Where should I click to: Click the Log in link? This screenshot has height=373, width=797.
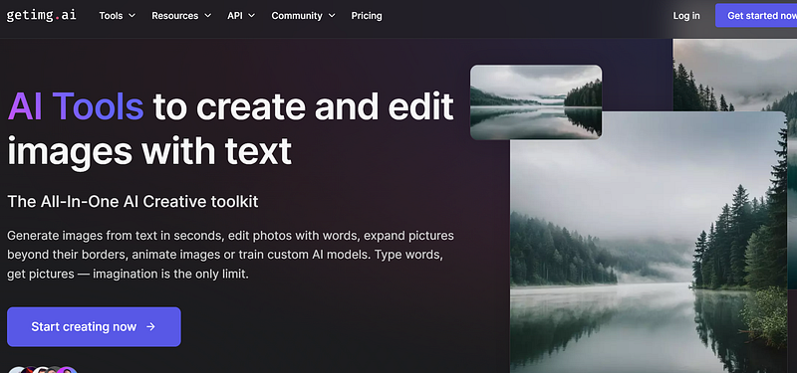tap(686, 16)
